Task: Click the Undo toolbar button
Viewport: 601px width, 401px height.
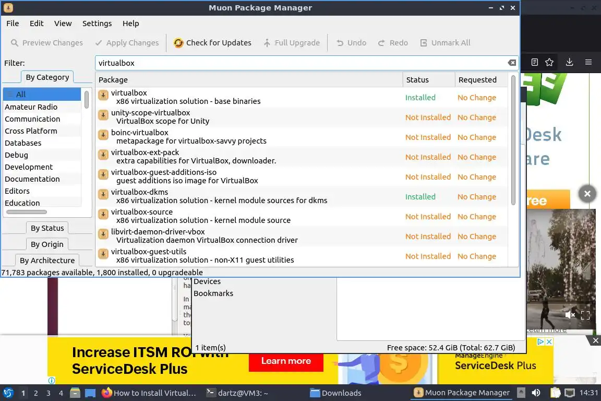Action: 352,43
